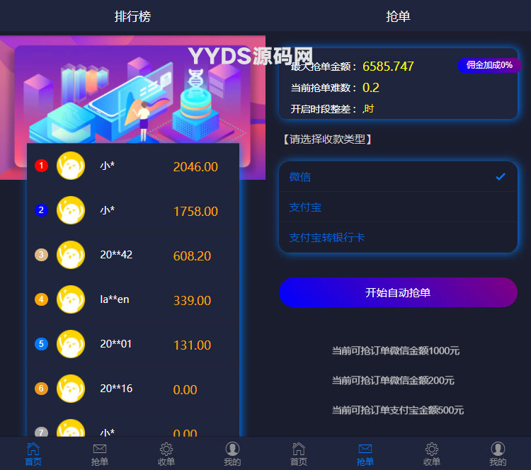Select 支付宝 as the payment type
531x470 pixels.
(x=398, y=207)
